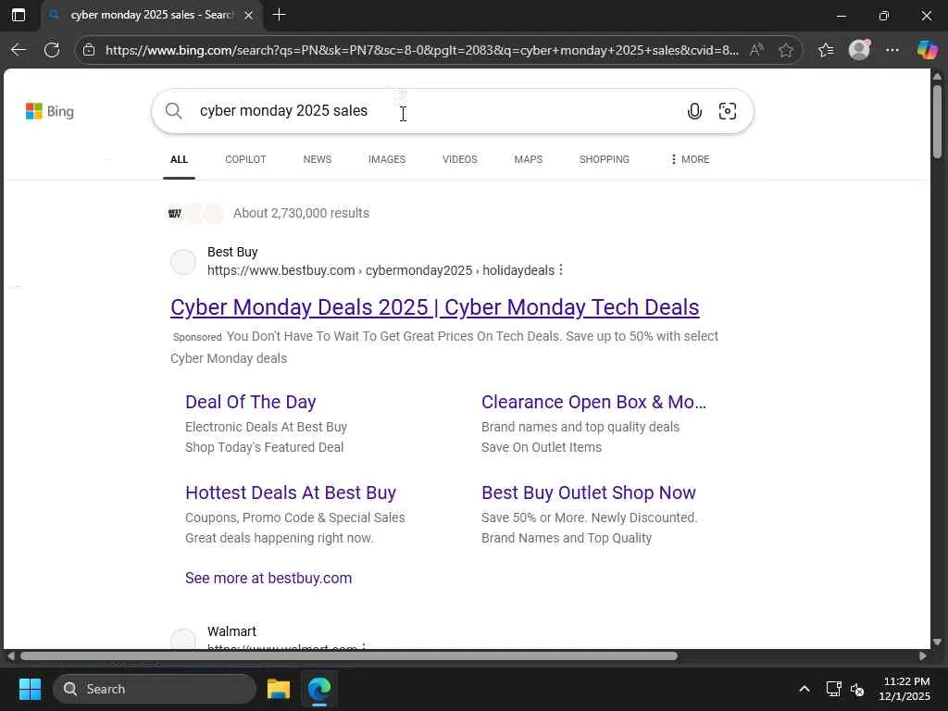Click the taskbar Search box
This screenshot has height=711, width=948.
(x=155, y=689)
